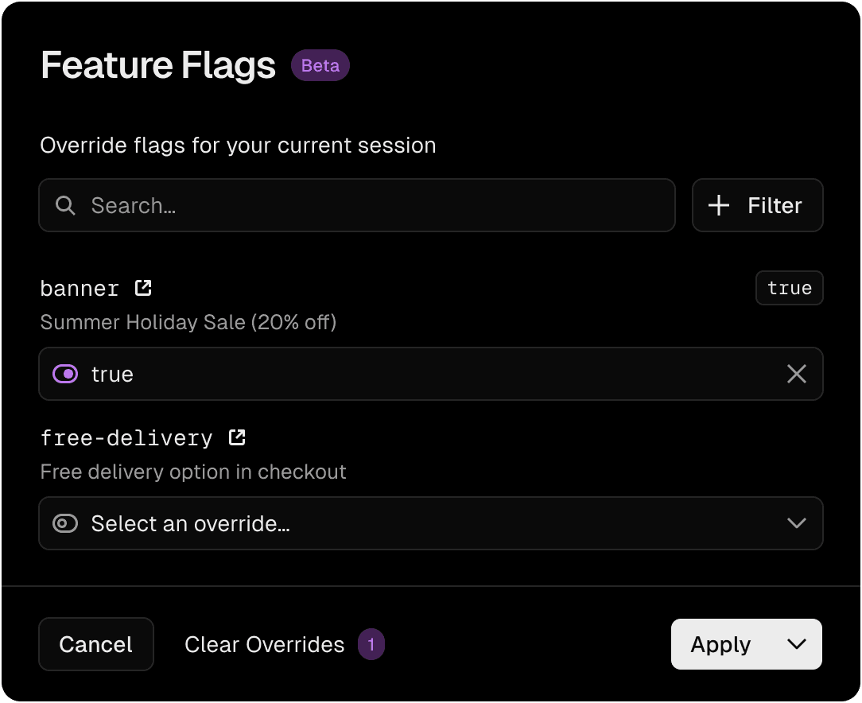The width and height of the screenshot is (862, 703).
Task: Click the X to clear the banner override
Action: (797, 374)
